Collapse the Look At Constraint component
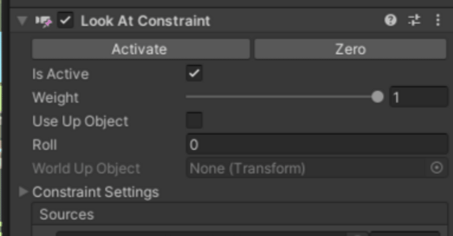The width and height of the screenshot is (453, 236). tap(23, 20)
